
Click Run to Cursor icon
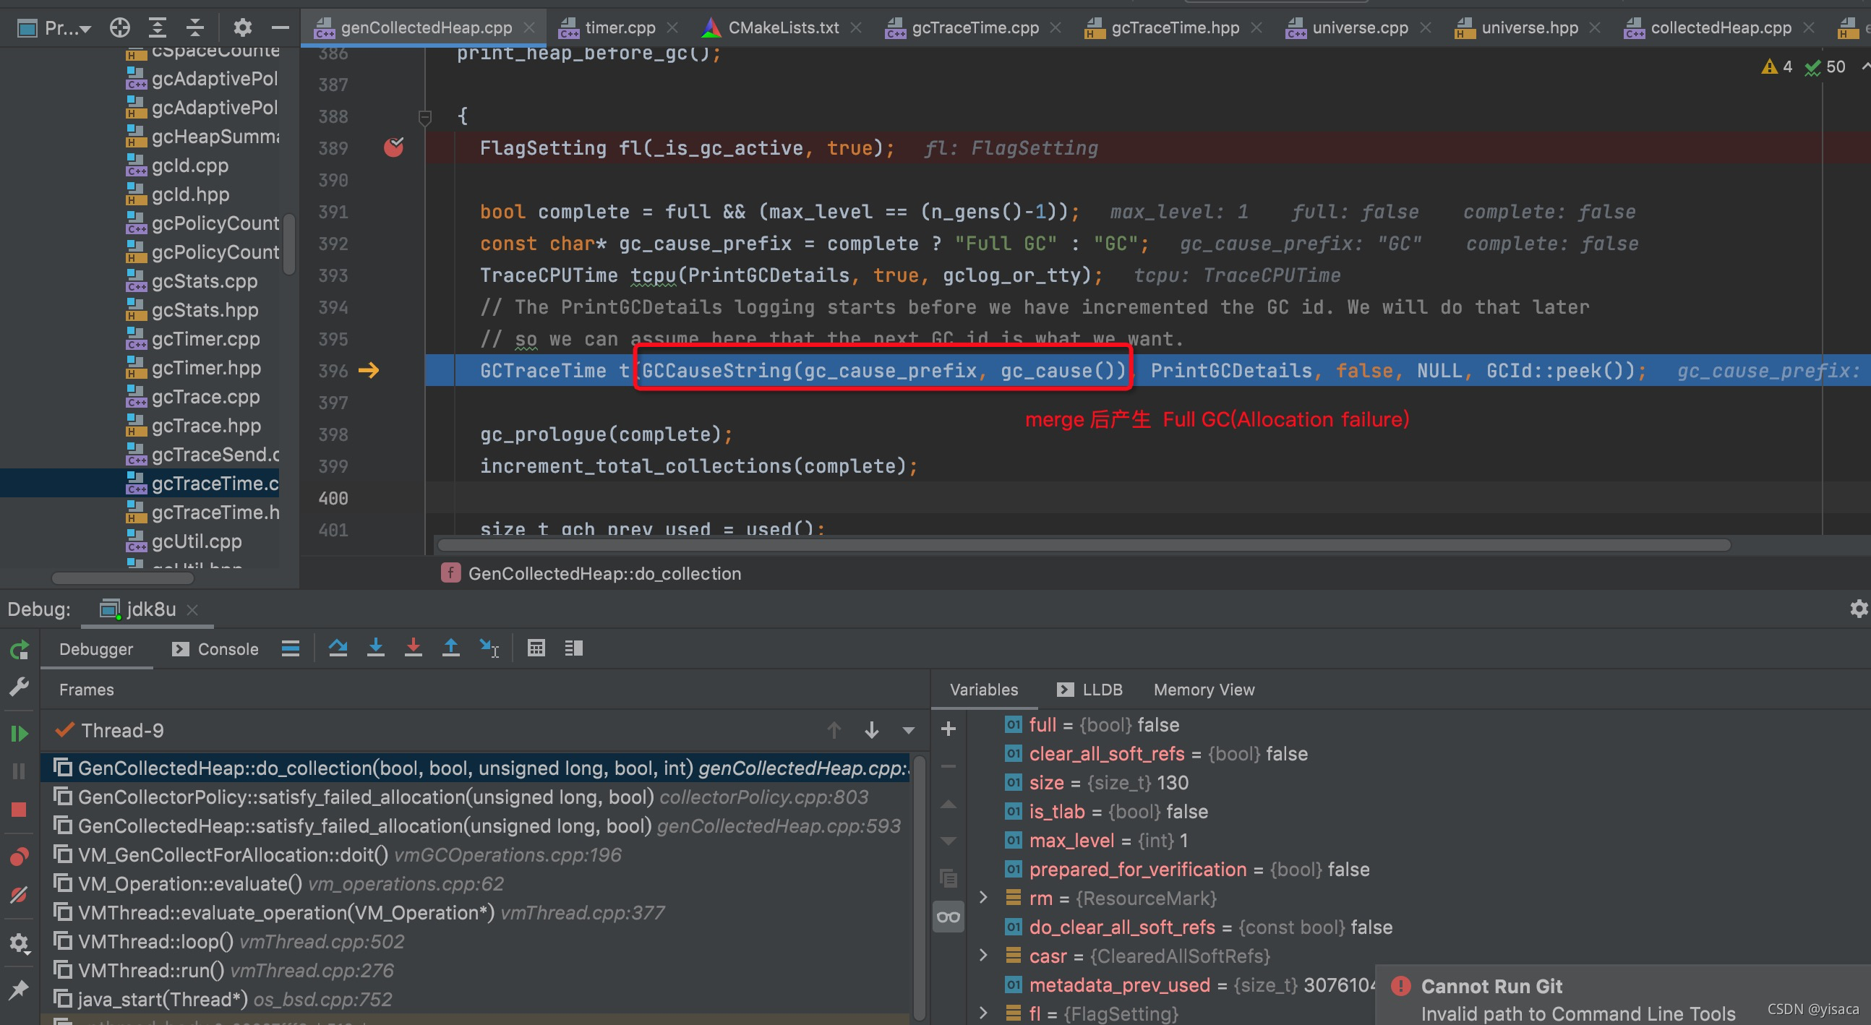(x=489, y=648)
